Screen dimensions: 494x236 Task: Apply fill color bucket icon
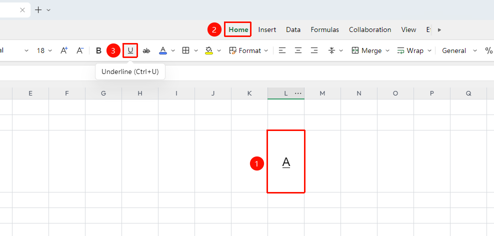[x=208, y=50]
